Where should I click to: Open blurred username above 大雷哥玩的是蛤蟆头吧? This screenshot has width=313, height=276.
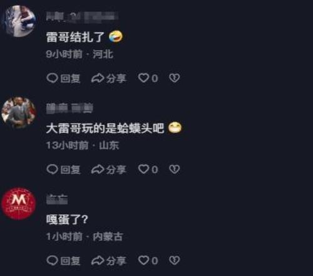pyautogui.click(x=69, y=109)
